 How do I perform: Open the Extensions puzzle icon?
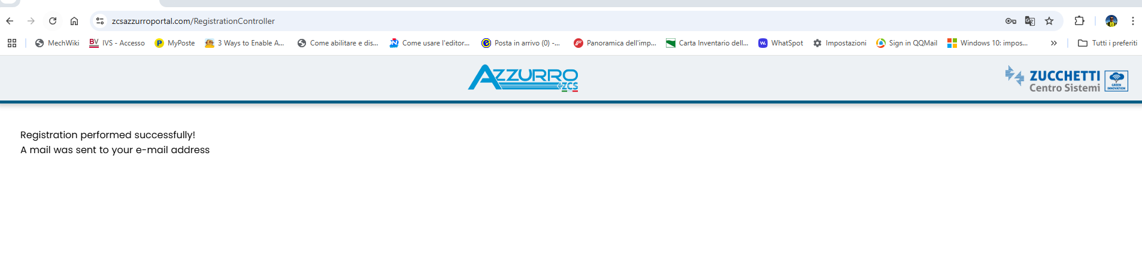click(1079, 21)
